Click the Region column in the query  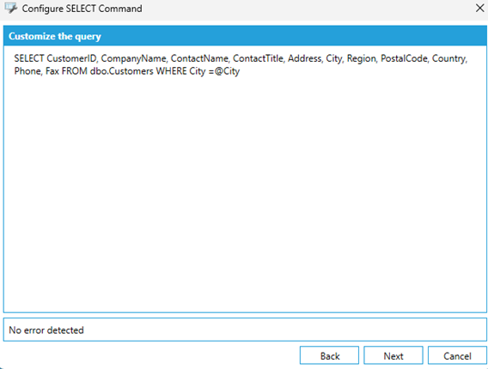point(361,58)
